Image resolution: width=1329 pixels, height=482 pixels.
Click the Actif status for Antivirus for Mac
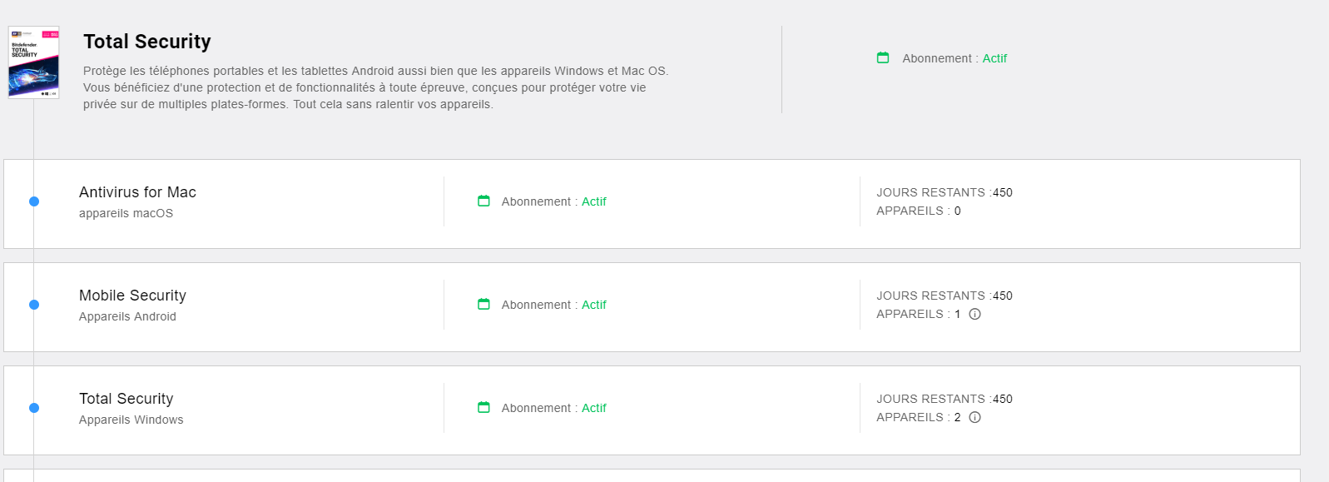pos(594,201)
